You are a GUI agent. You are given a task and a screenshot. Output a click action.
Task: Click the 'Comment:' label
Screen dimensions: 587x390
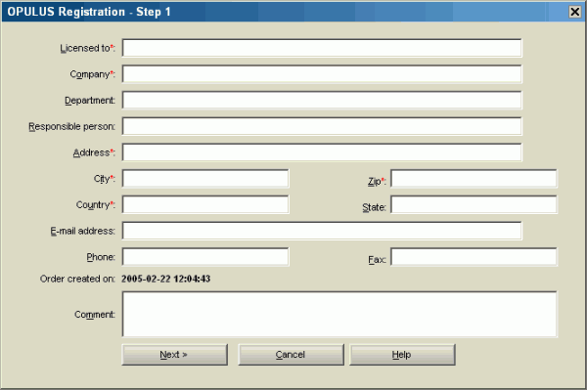coord(95,315)
